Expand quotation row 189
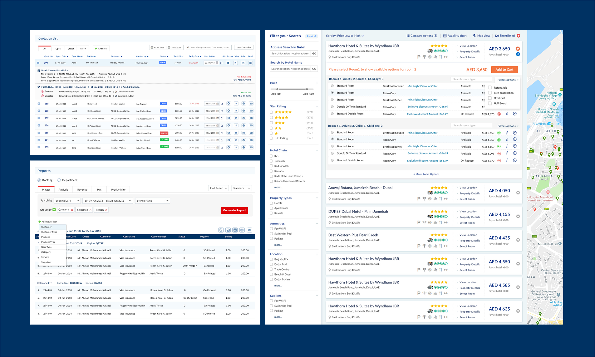The width and height of the screenshot is (595, 357). (x=39, y=104)
